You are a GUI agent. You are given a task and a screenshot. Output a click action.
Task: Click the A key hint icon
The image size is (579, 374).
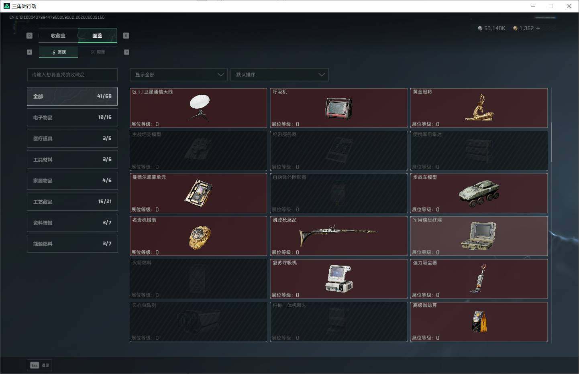pyautogui.click(x=29, y=52)
